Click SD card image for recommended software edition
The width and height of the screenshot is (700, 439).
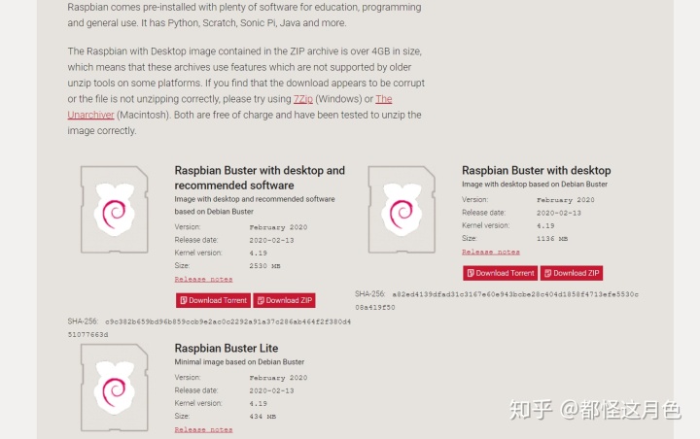(115, 209)
